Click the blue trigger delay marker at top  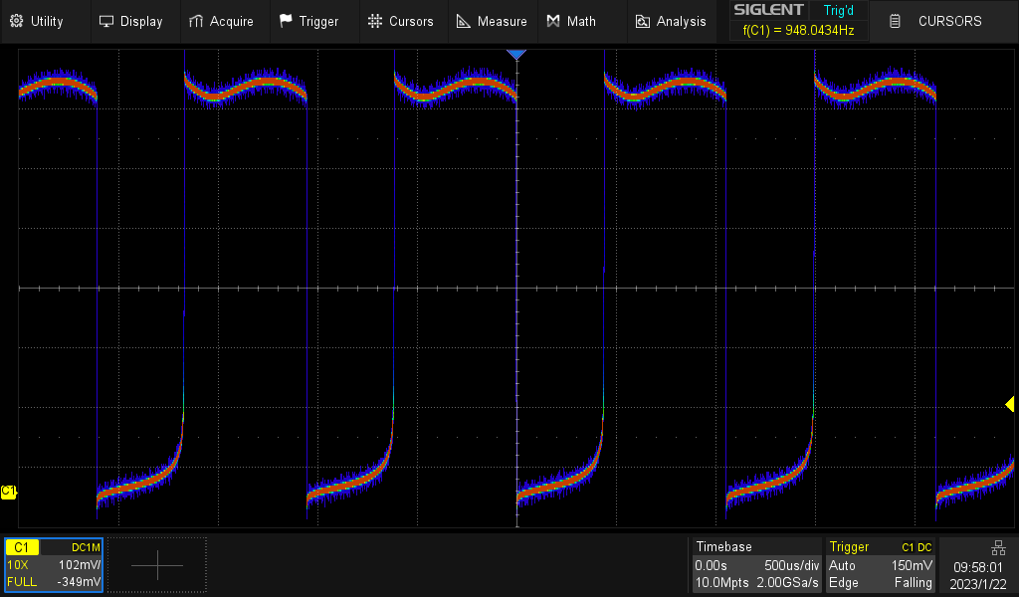coord(515,55)
